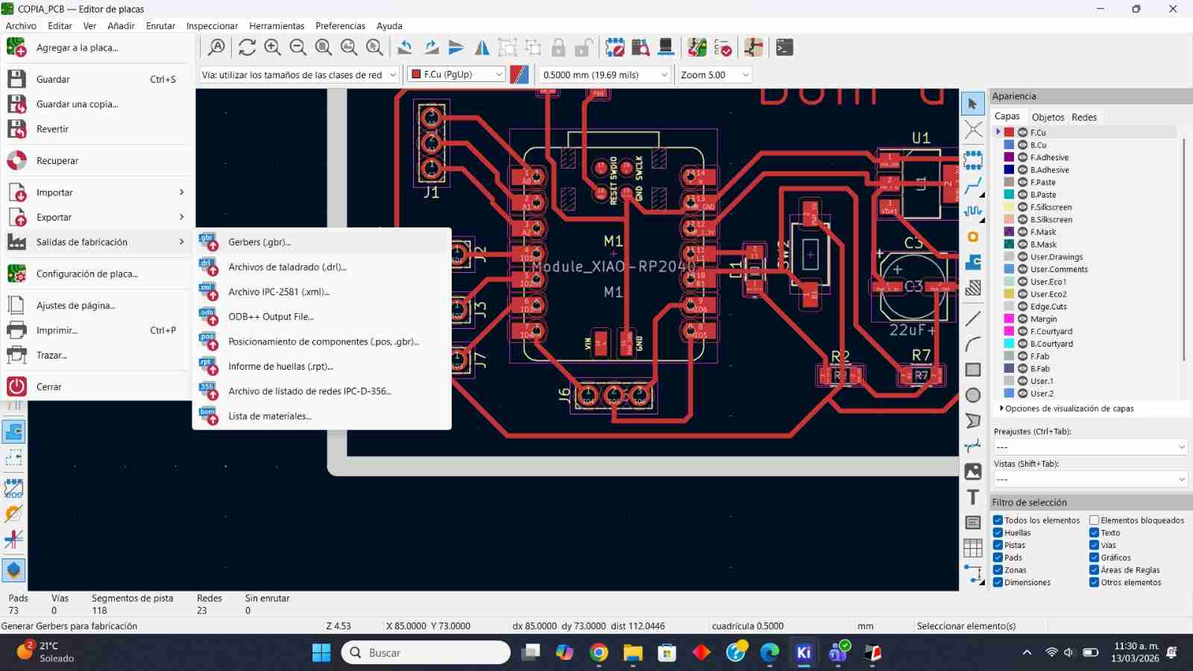The height and width of the screenshot is (671, 1193).
Task: Select the Route Tracks tool
Action: (x=972, y=186)
